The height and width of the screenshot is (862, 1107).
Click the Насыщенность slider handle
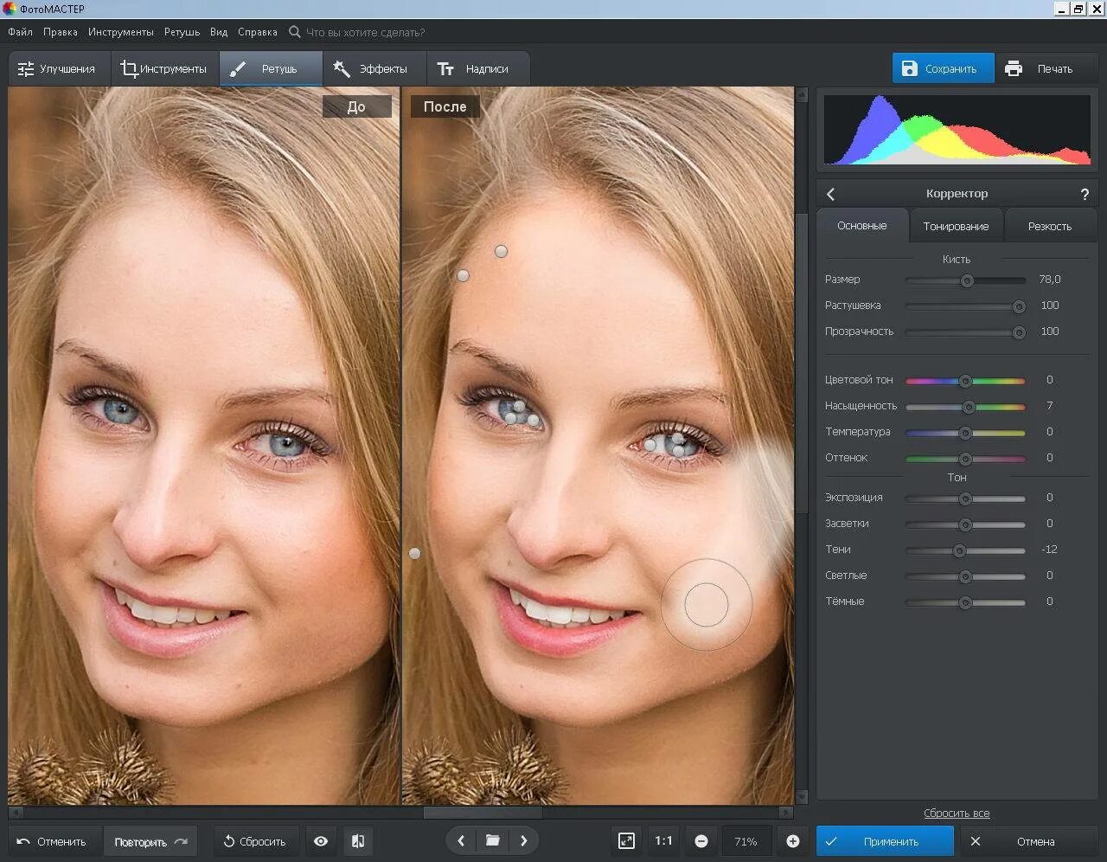(969, 407)
